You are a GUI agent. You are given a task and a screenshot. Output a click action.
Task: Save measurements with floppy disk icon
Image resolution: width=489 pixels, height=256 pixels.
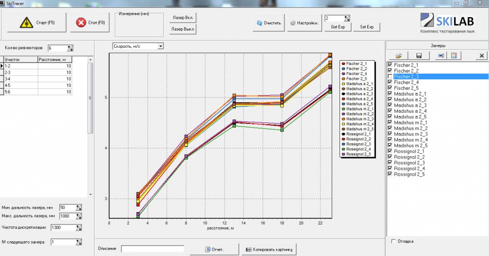(419, 56)
